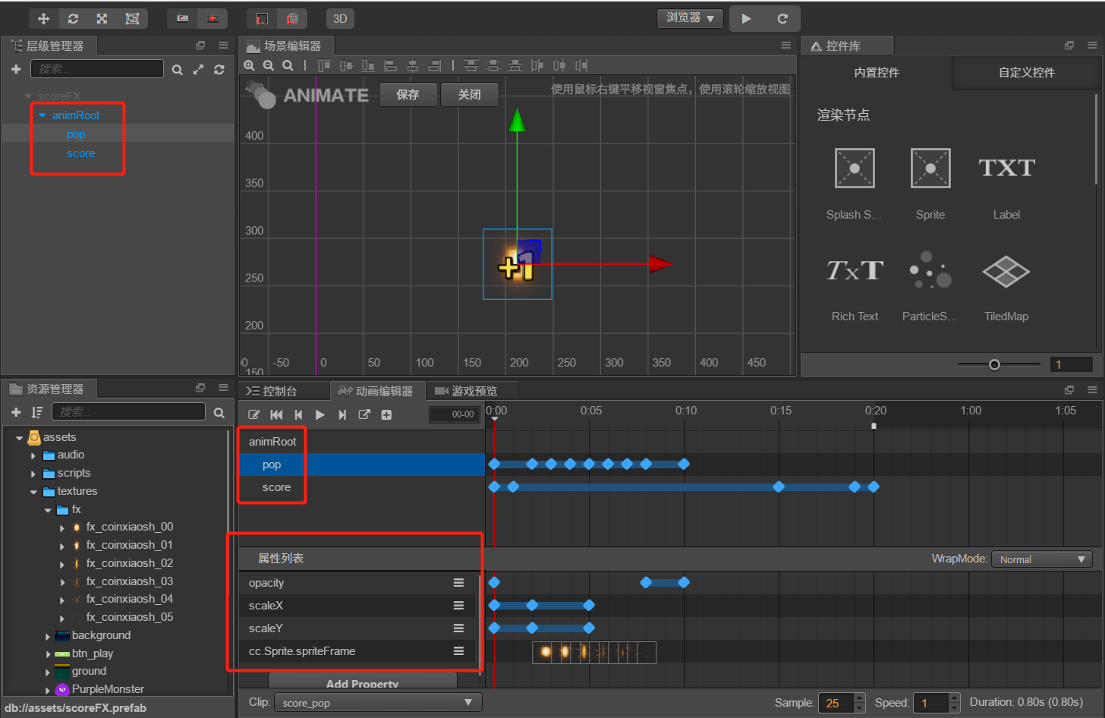Expand the fx_coinxiaosh_00 asset
Image resolution: width=1105 pixels, height=718 pixels.
click(x=62, y=527)
